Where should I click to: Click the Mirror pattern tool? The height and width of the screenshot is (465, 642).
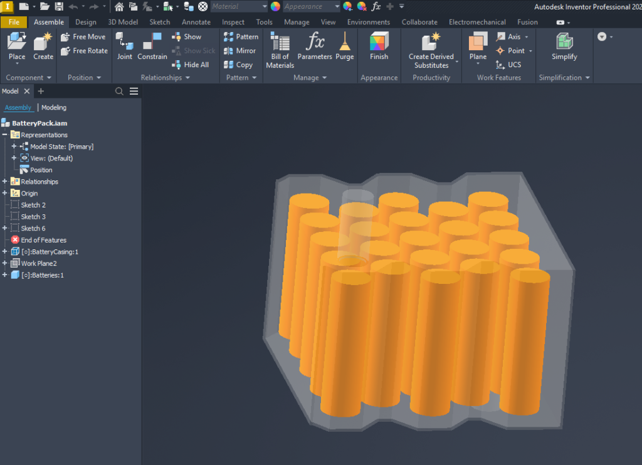tap(240, 51)
